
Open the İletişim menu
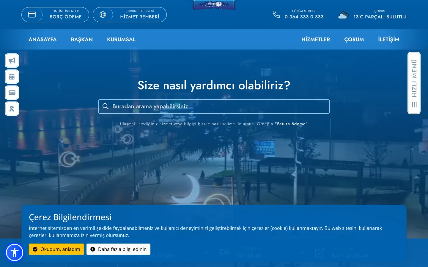click(x=389, y=39)
